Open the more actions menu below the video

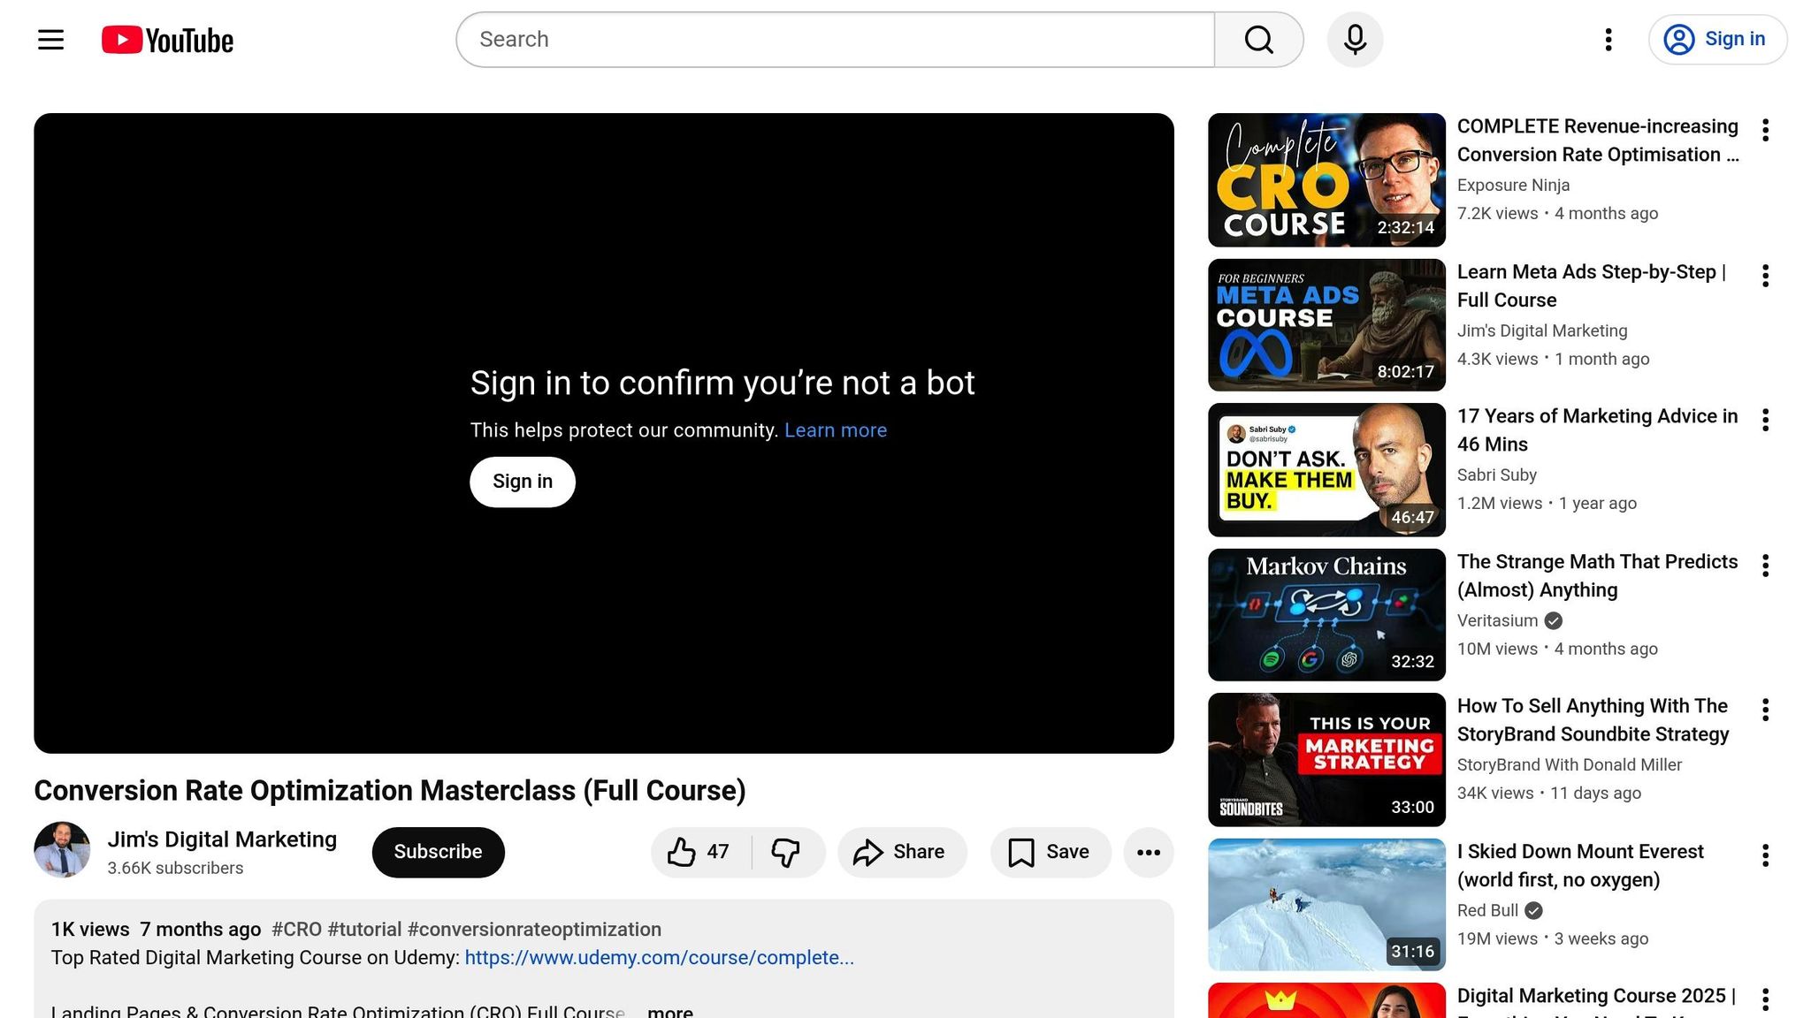point(1148,852)
